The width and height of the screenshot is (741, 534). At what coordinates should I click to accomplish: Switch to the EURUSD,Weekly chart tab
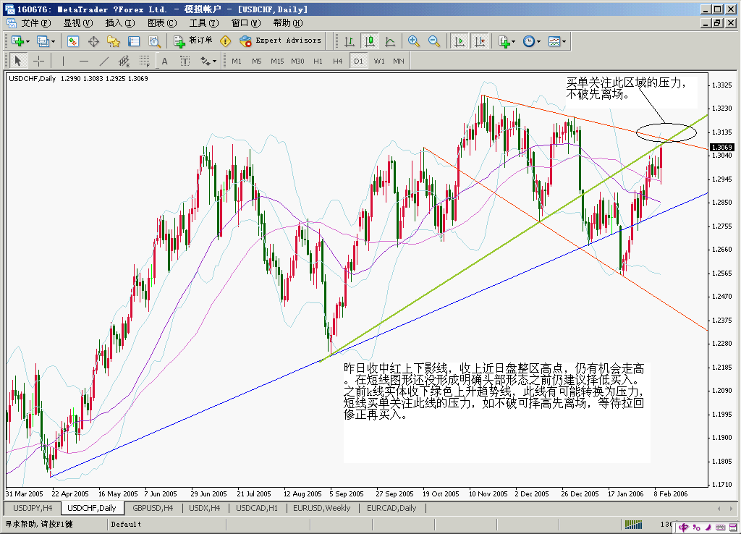click(321, 508)
